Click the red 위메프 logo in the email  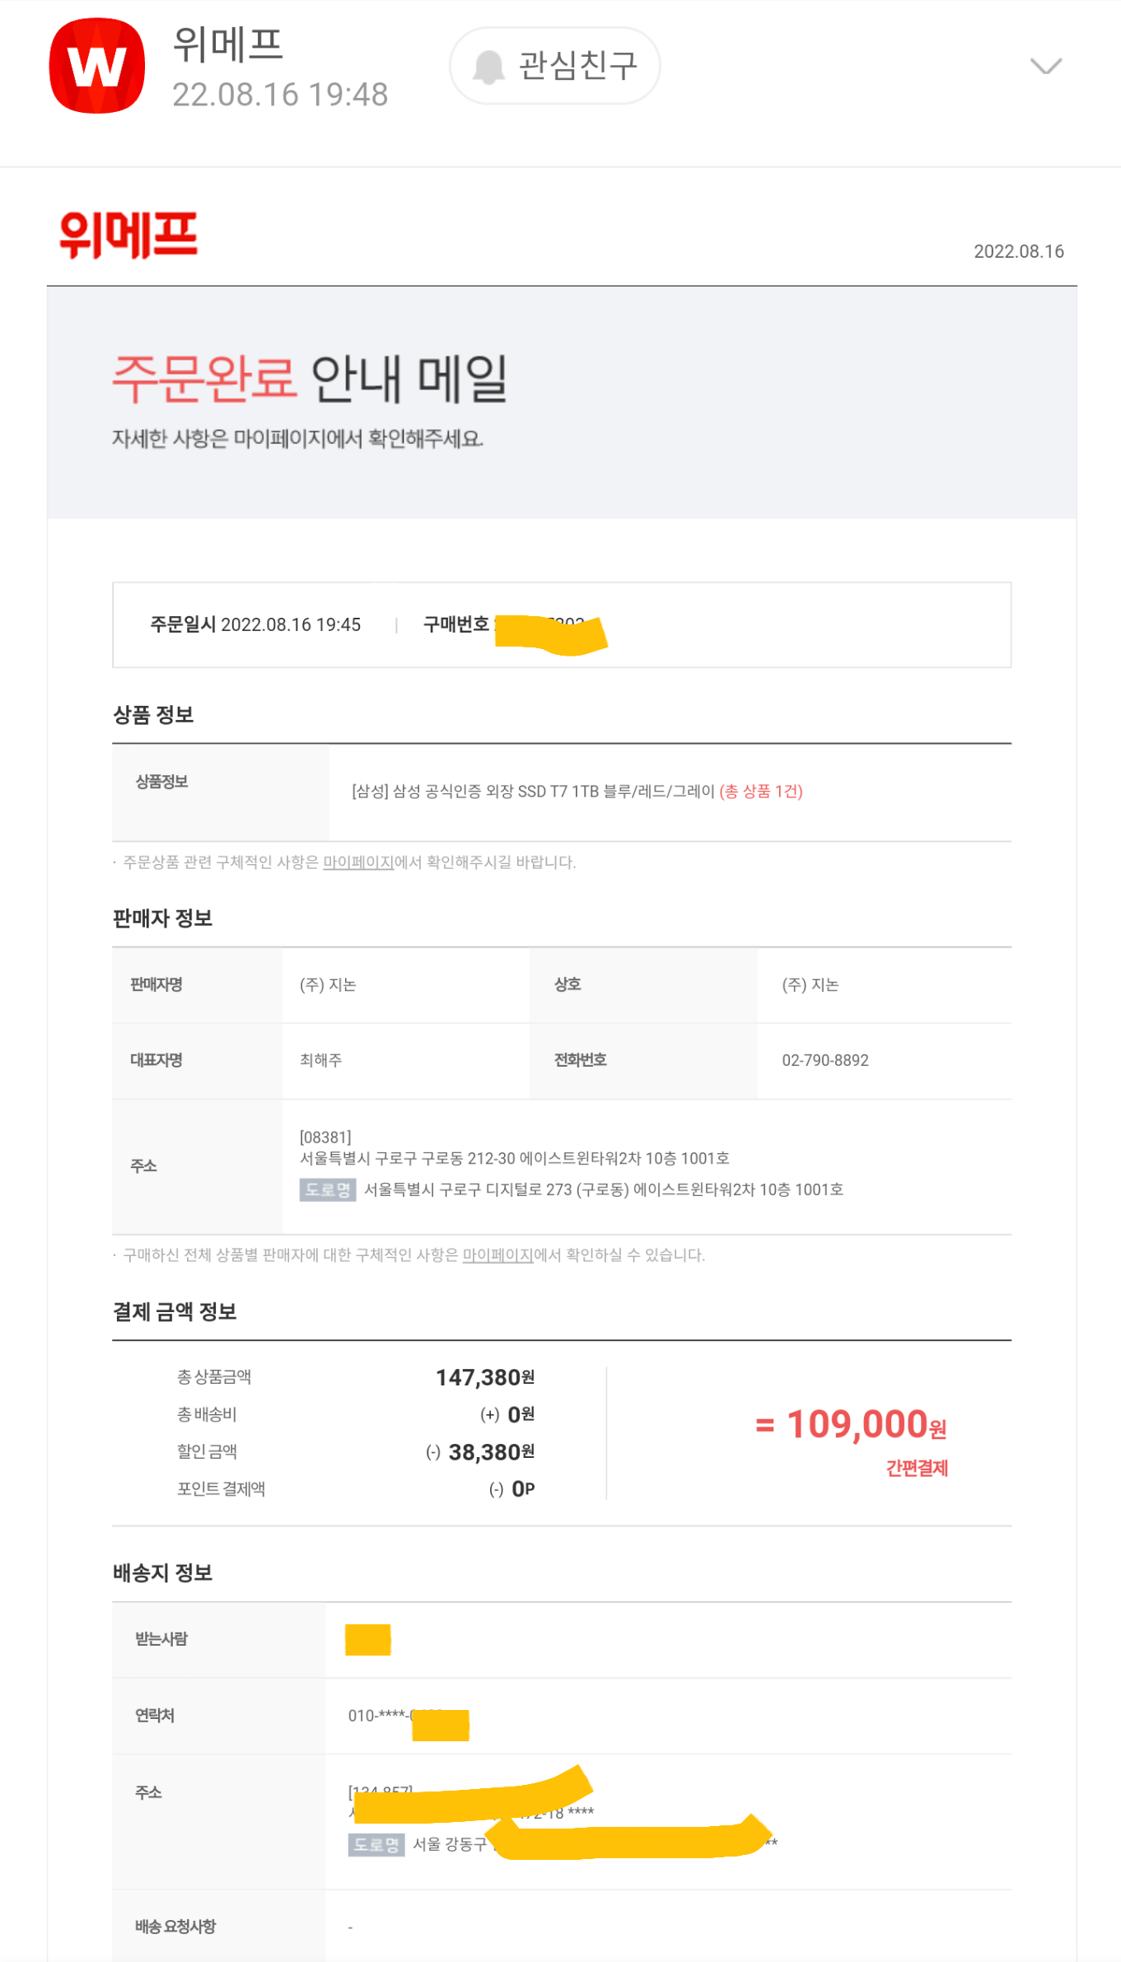[128, 236]
